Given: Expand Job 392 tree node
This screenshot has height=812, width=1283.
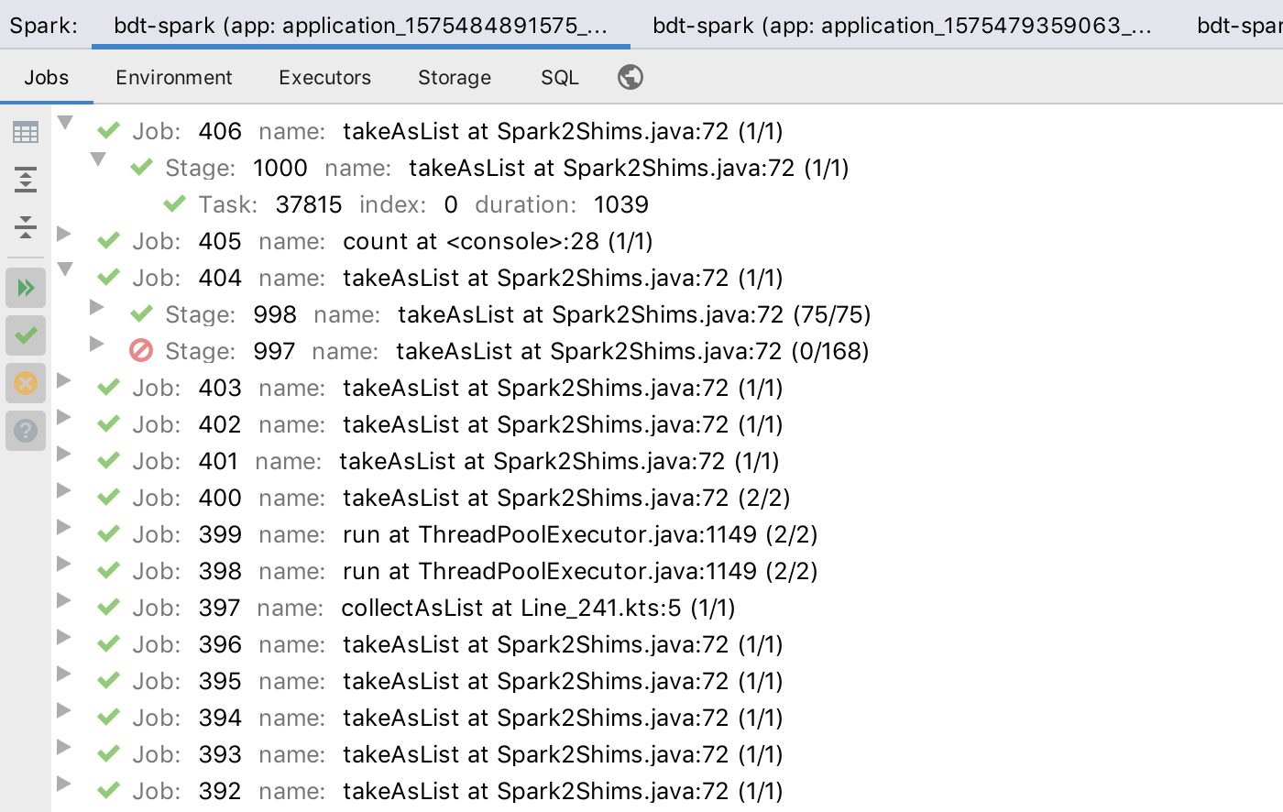Looking at the screenshot, I should pyautogui.click(x=64, y=783).
